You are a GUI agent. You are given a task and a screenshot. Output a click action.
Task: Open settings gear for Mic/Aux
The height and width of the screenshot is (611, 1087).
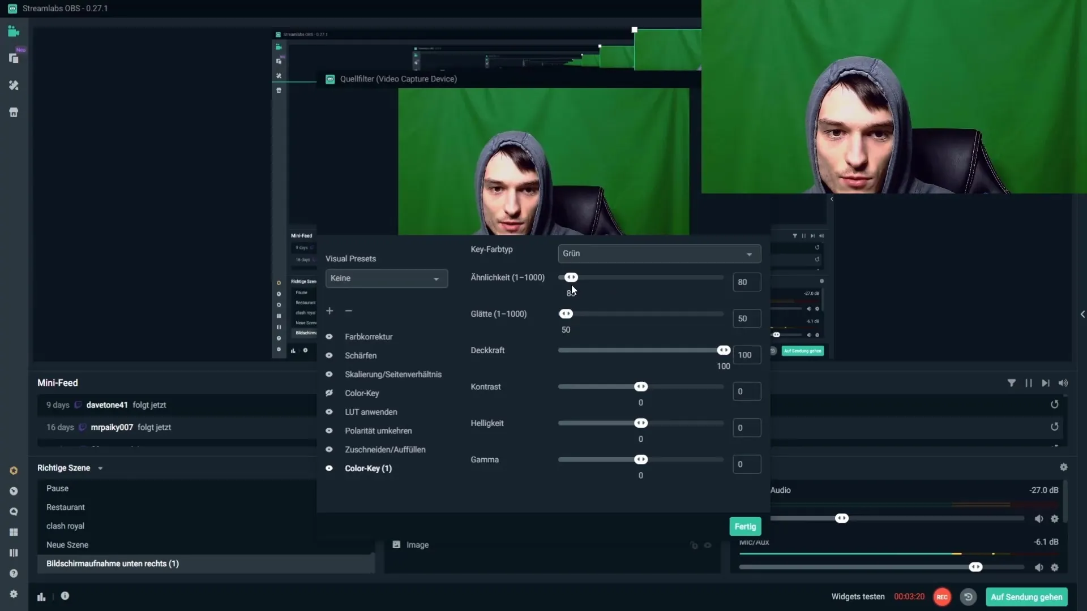(x=1054, y=567)
